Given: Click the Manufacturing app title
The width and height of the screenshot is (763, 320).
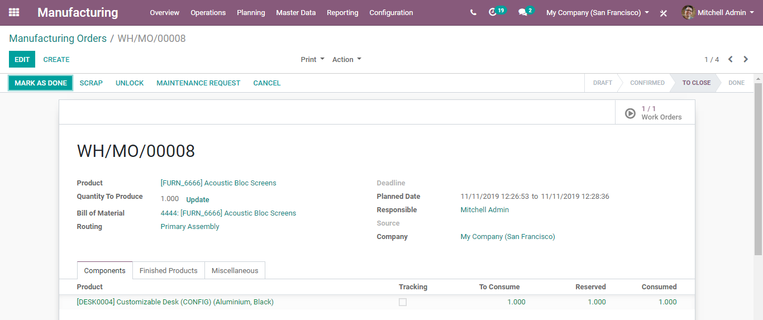Looking at the screenshot, I should pyautogui.click(x=78, y=12).
